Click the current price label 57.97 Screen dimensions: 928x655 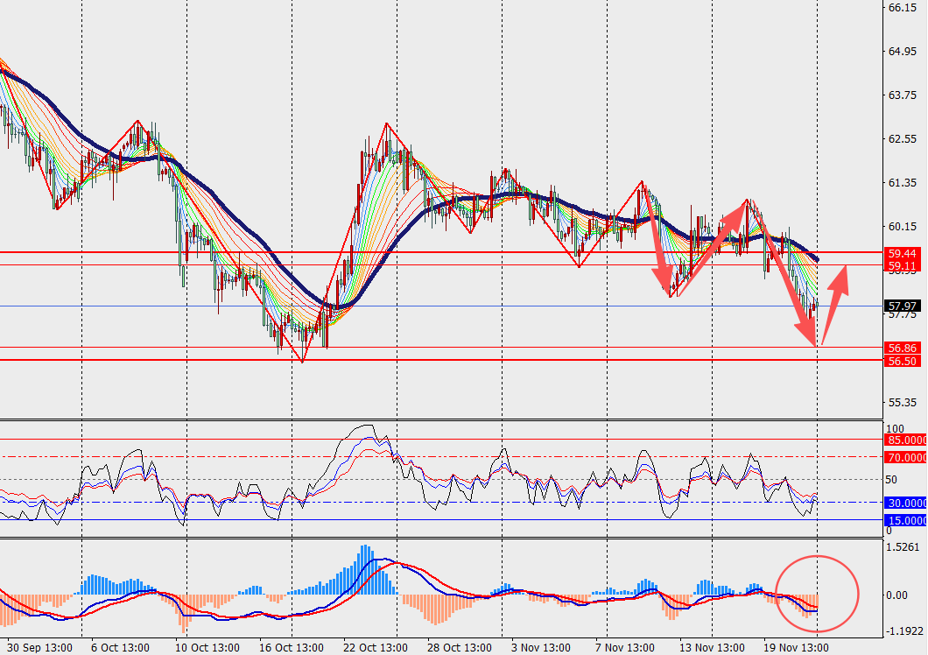click(903, 306)
